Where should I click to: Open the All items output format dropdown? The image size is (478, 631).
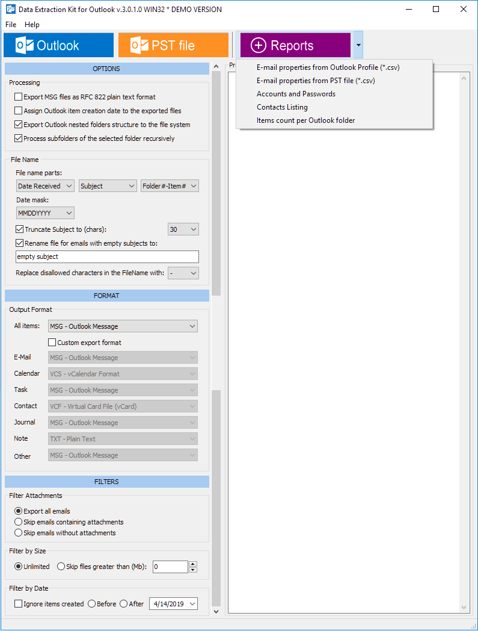click(x=123, y=326)
